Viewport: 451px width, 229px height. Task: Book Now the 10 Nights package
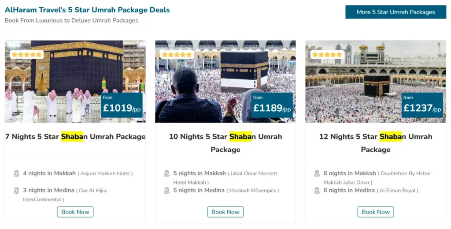(225, 212)
